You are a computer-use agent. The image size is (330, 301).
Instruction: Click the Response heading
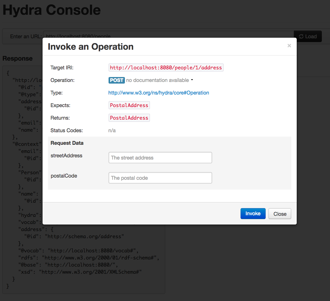[17, 58]
